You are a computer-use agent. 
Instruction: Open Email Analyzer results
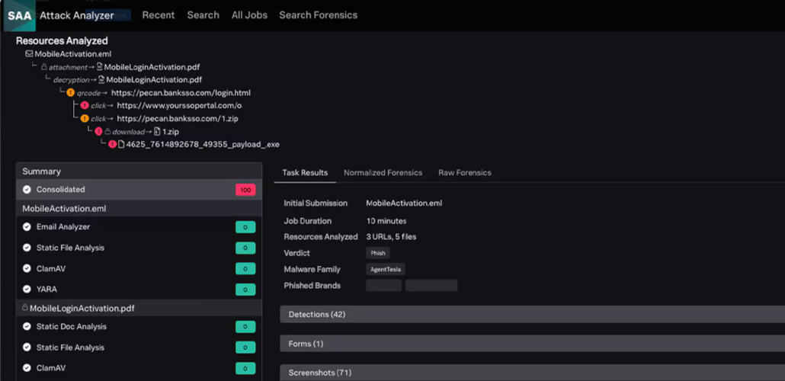click(x=139, y=227)
